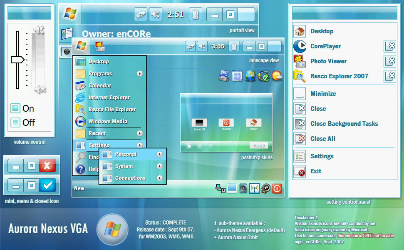Choose Close Background Tasks in control panel

click(344, 124)
